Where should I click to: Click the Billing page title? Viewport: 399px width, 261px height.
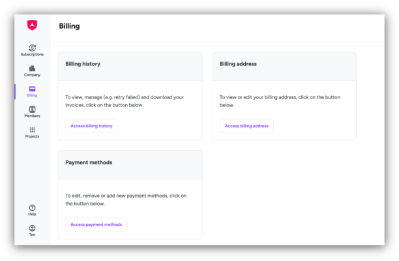click(69, 26)
